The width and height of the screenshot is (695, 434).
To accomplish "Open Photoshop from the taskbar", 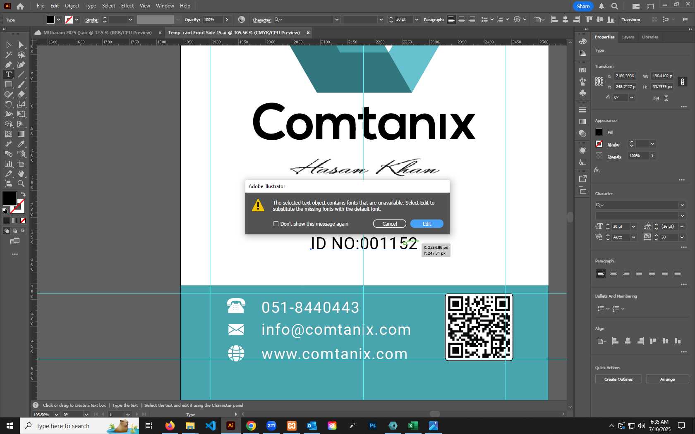I will pyautogui.click(x=373, y=426).
